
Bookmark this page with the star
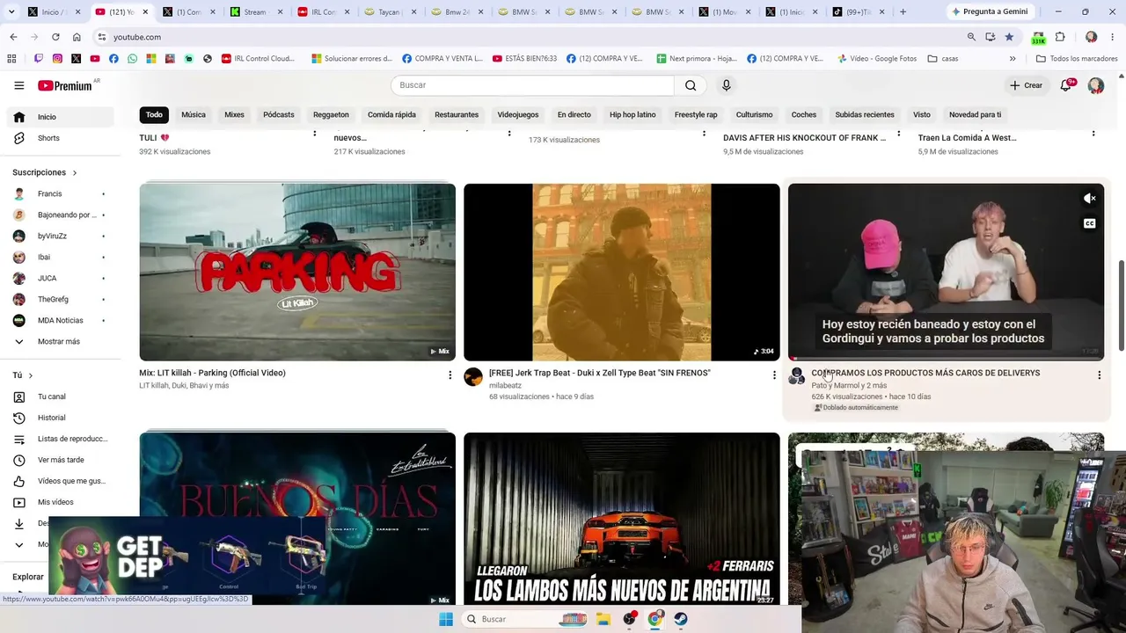pyautogui.click(x=1009, y=37)
